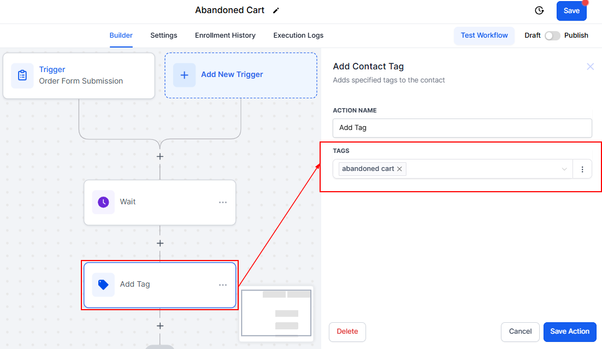This screenshot has height=349, width=602.
Task: Click the plus icon in Add New Trigger
Action: pos(184,75)
